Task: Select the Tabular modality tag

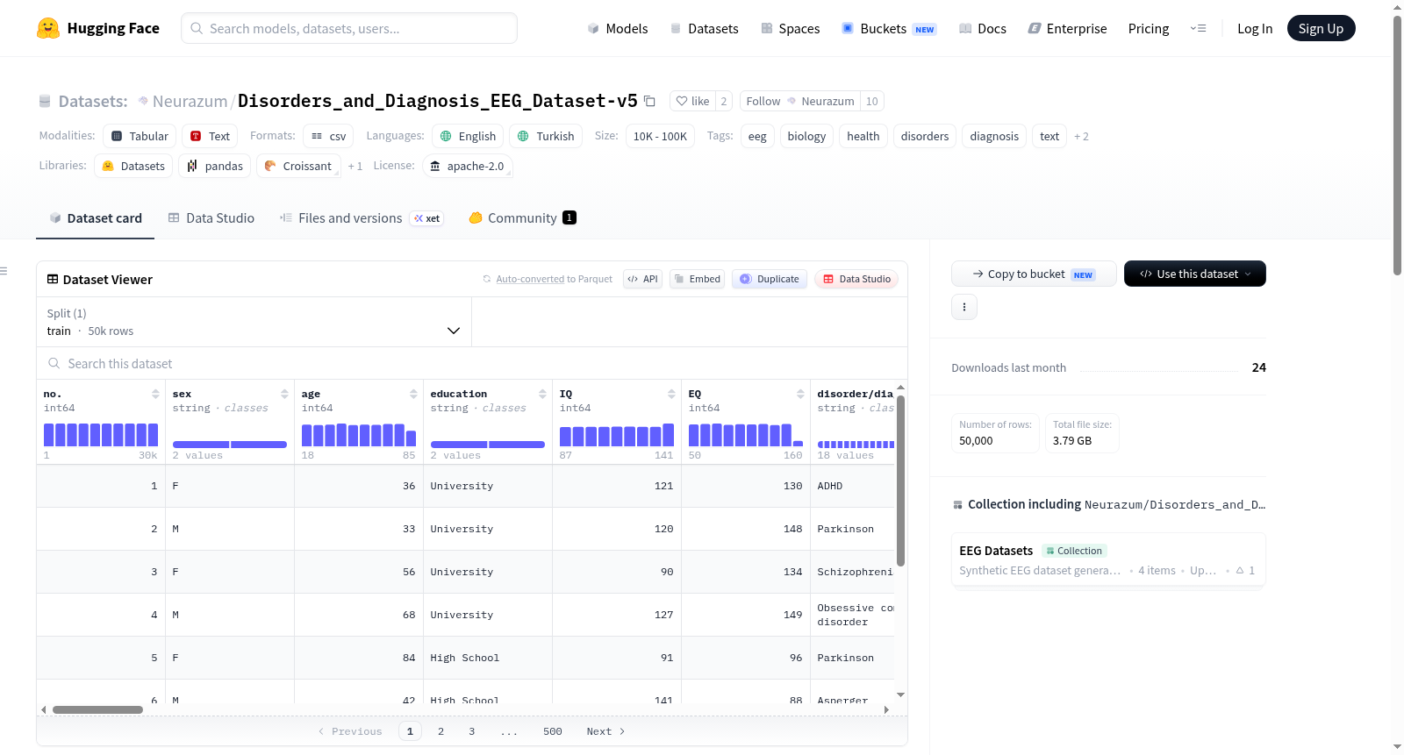Action: coord(140,136)
